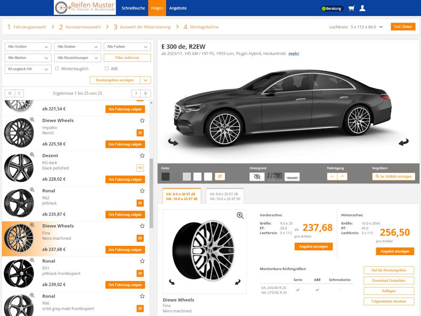Go to first results page
This screenshot has width=421, height=316.
pyautogui.click(x=9, y=93)
